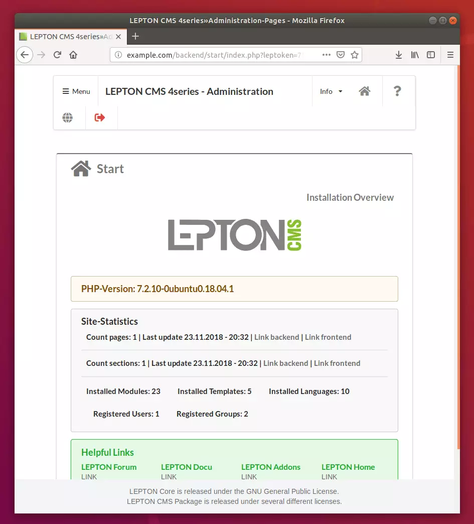Open the Firefox hamburger menu

tap(450, 55)
